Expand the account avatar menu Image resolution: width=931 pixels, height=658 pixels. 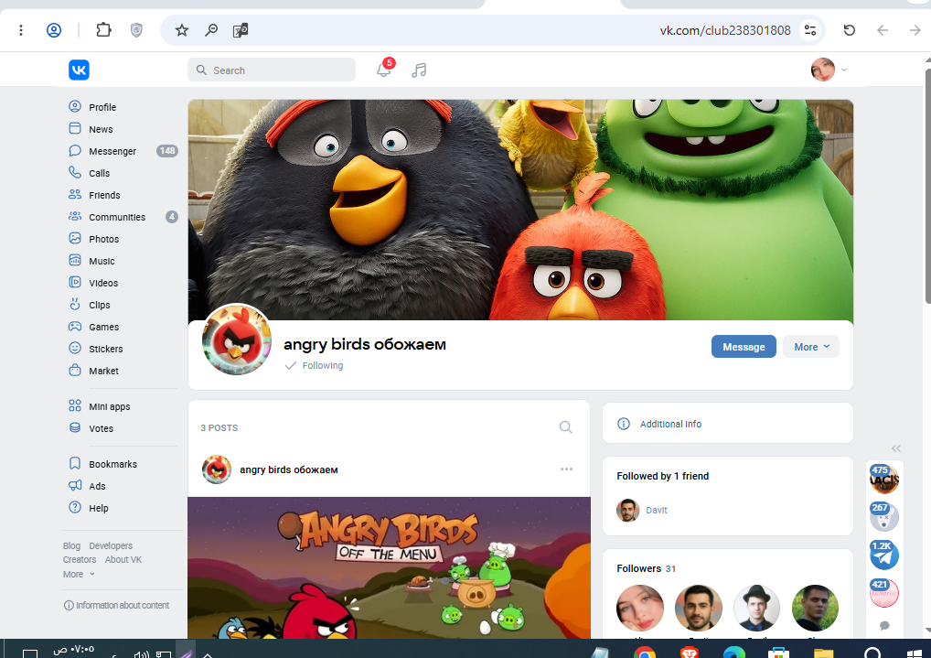(x=829, y=70)
